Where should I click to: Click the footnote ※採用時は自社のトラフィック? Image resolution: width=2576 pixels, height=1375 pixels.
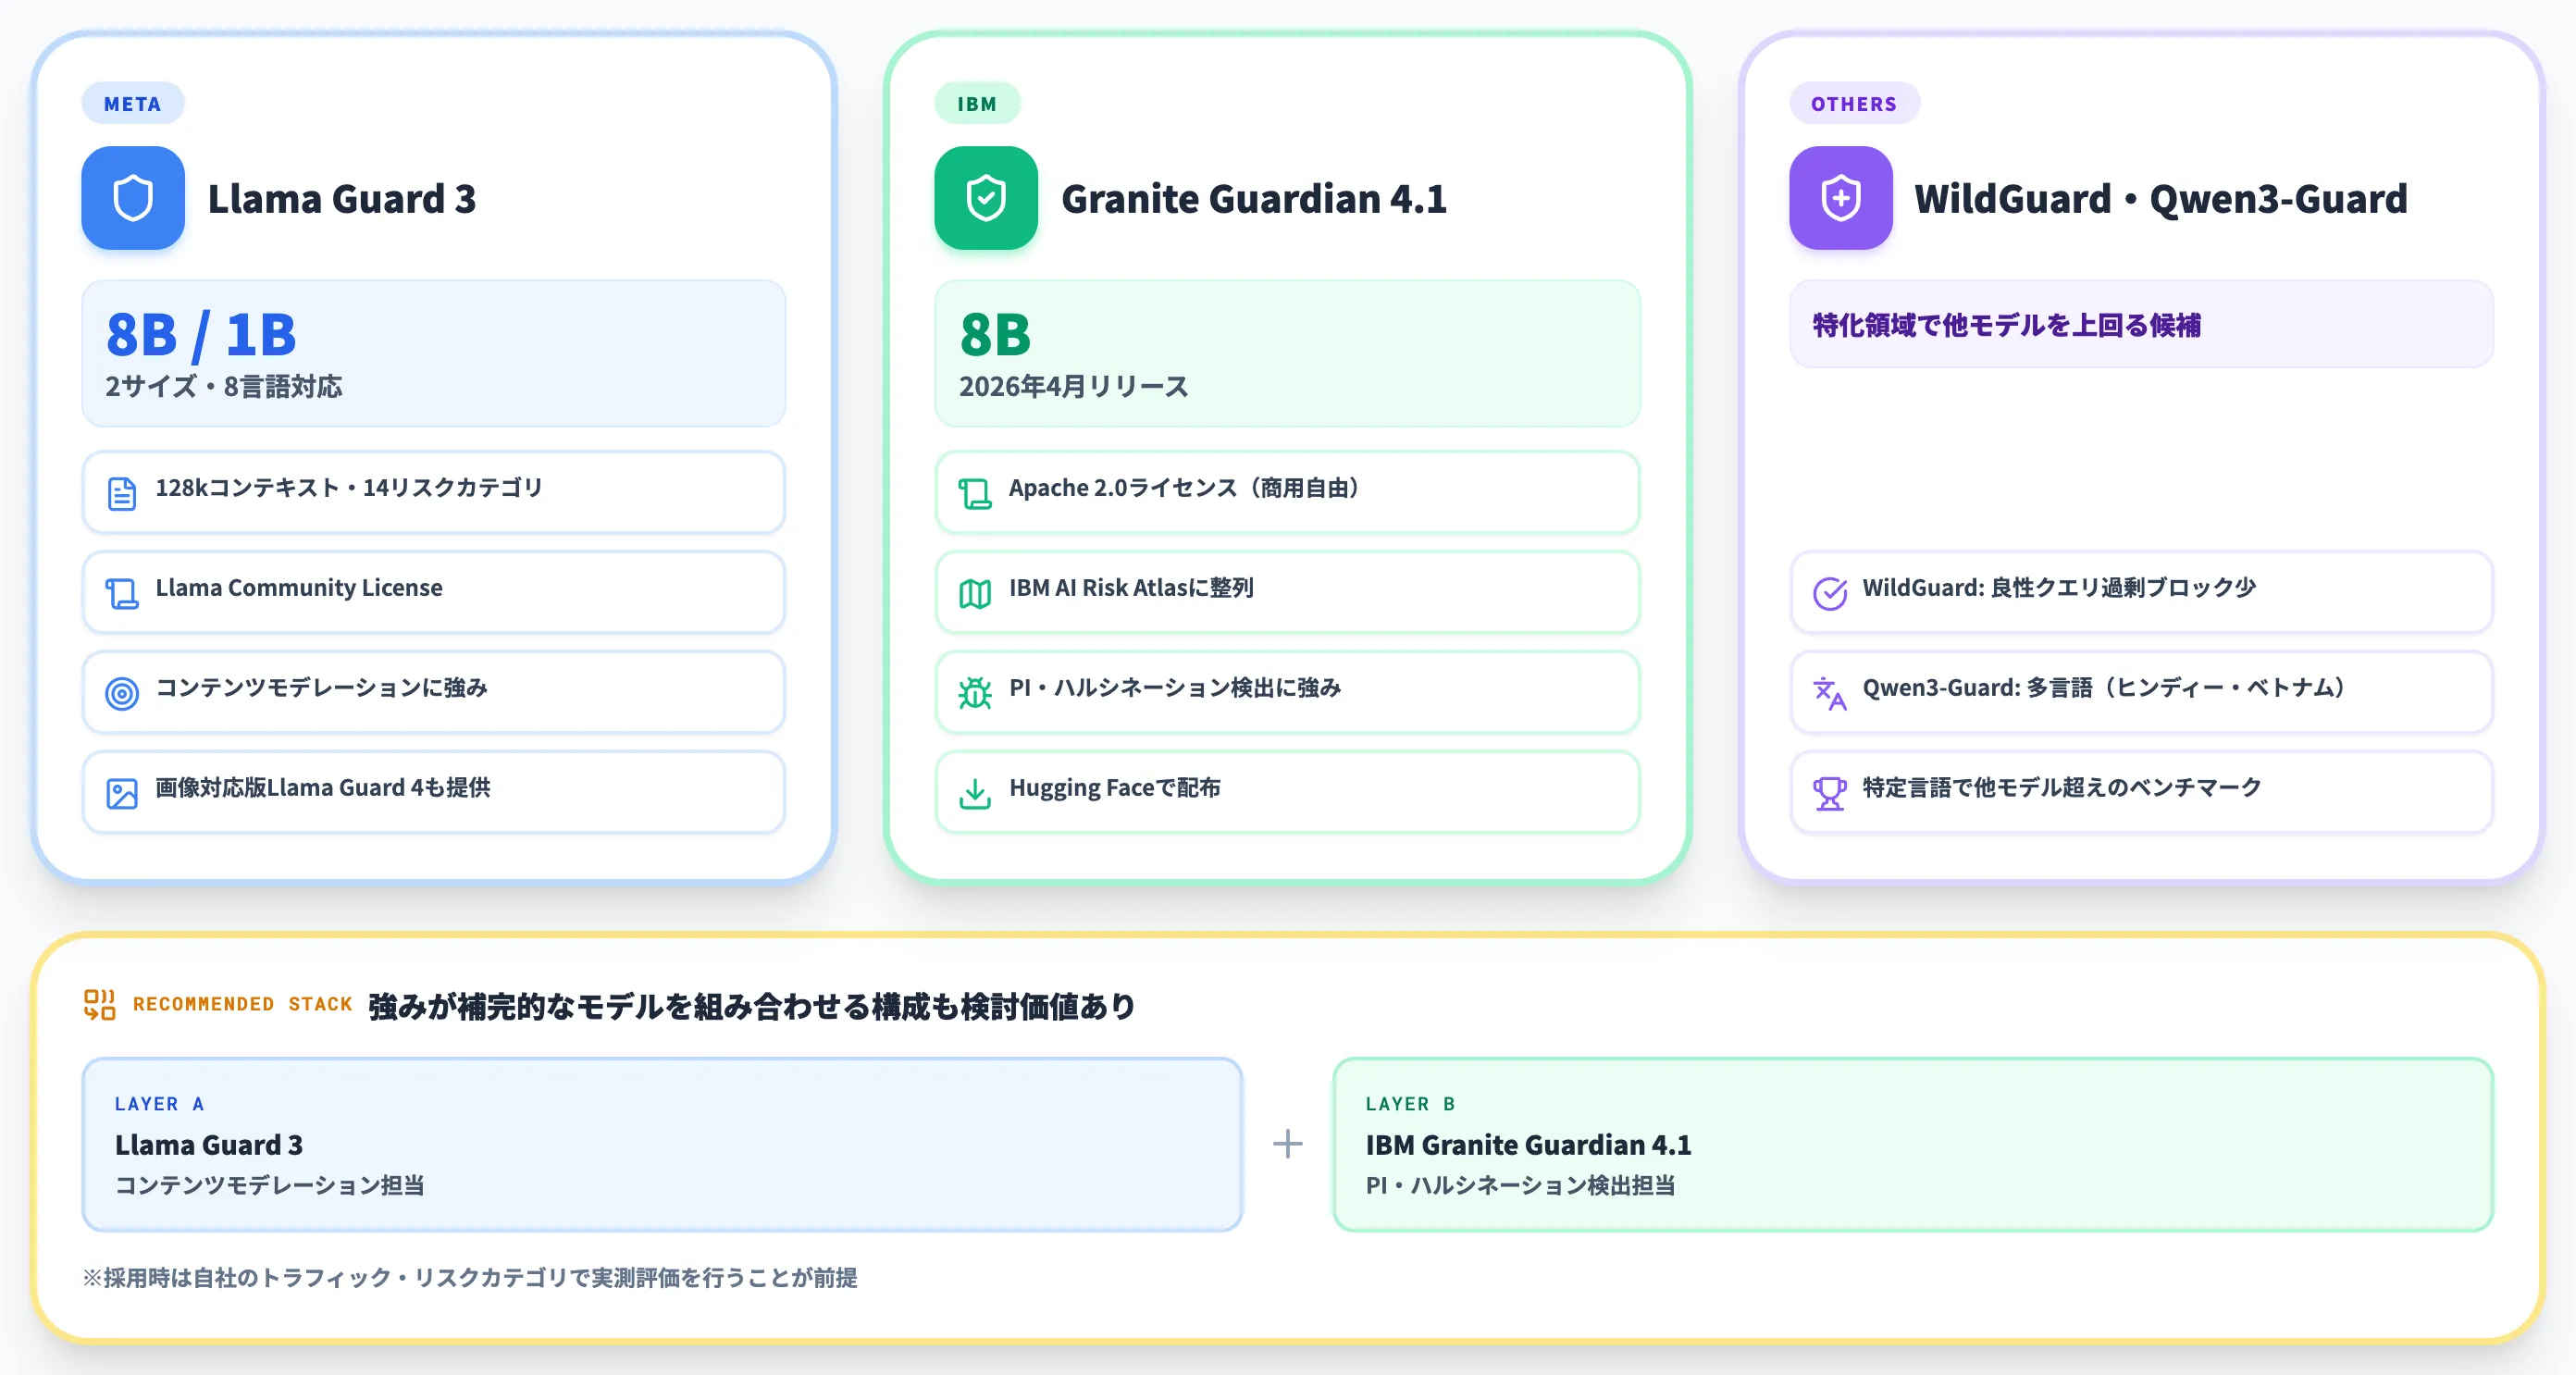coord(469,1278)
